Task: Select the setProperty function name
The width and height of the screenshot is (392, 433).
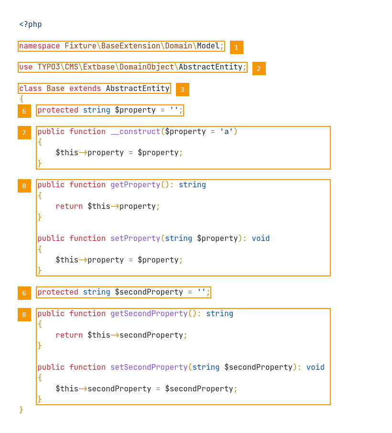Action: pyautogui.click(x=135, y=239)
